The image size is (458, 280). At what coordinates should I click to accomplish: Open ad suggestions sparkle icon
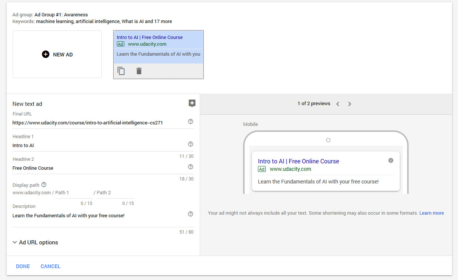click(x=192, y=104)
